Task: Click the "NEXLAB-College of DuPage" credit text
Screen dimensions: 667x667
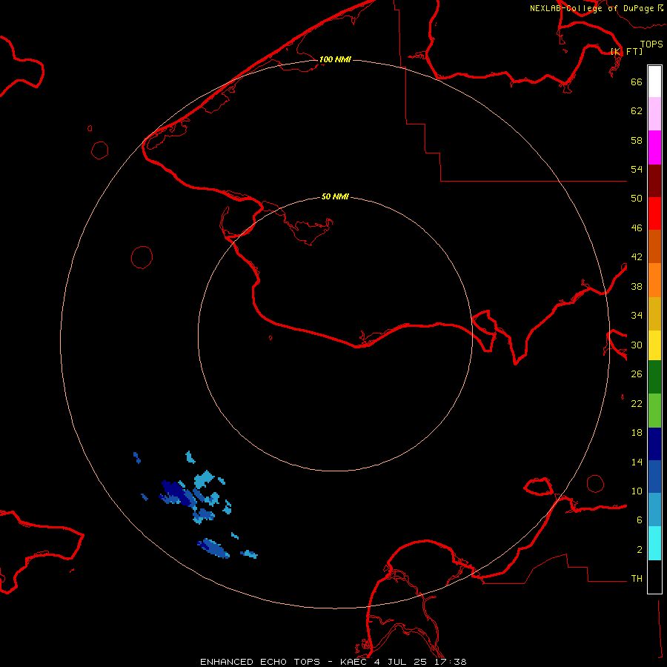Action: [x=592, y=8]
